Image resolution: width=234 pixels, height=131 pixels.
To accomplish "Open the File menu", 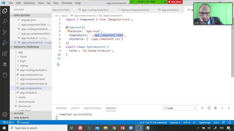I will 11,3.
